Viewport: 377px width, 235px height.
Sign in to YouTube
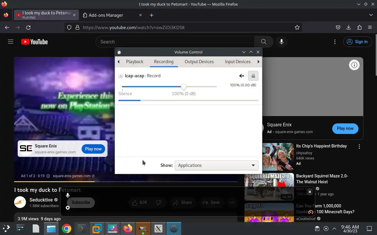(x=357, y=42)
